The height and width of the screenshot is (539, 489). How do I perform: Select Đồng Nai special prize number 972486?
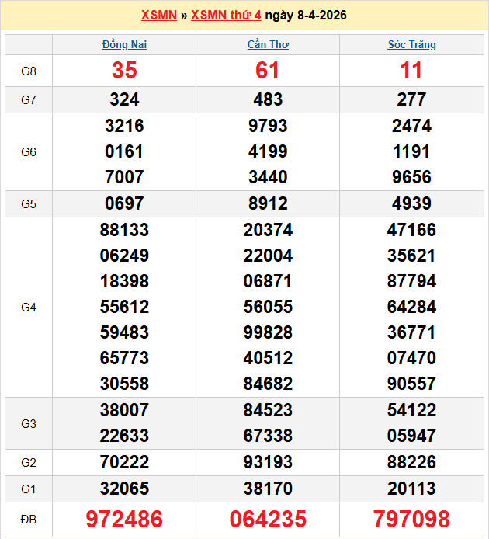pos(124,519)
